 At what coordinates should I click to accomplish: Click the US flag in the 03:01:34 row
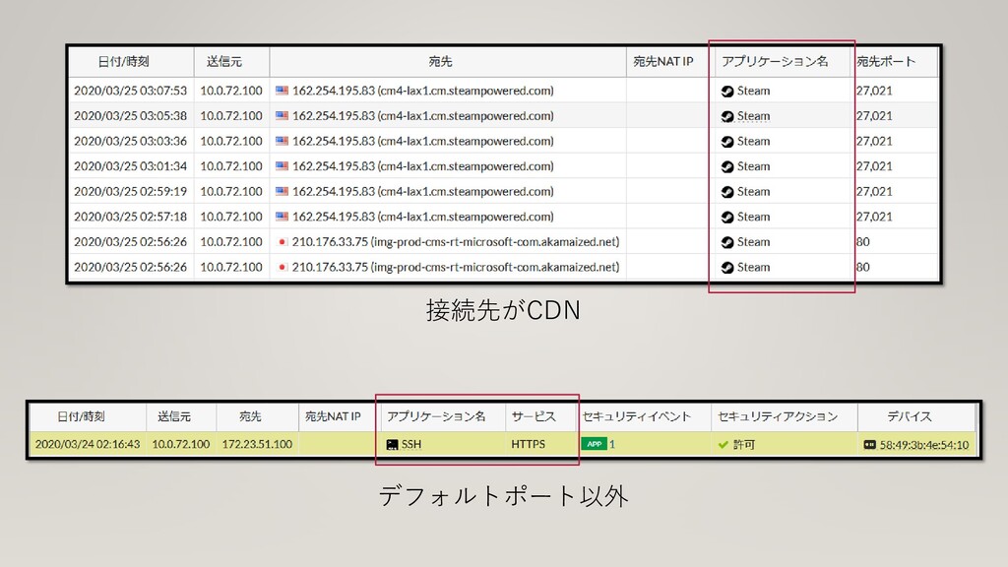point(282,165)
